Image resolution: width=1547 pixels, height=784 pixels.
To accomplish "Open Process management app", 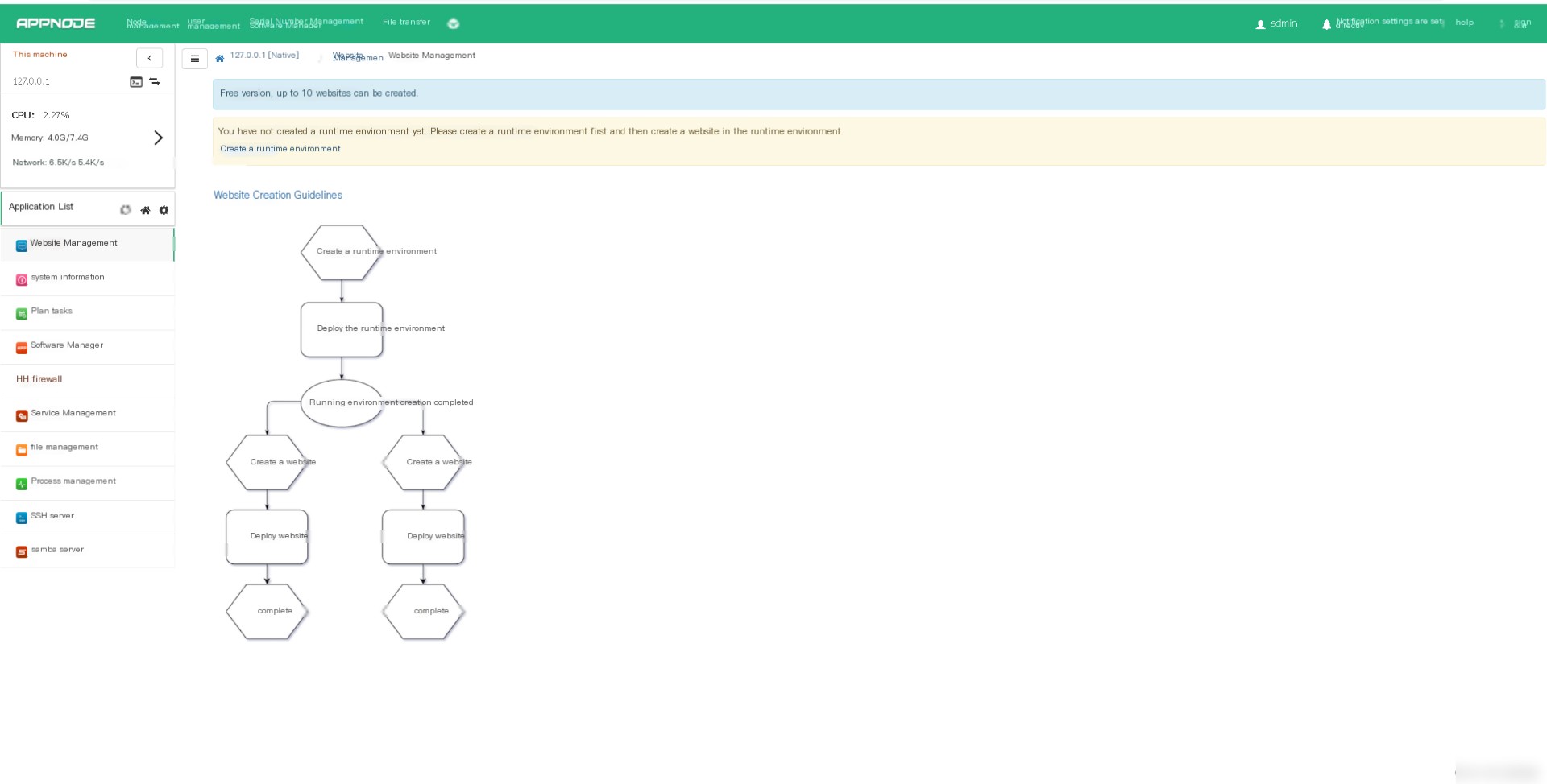I will coord(87,482).
